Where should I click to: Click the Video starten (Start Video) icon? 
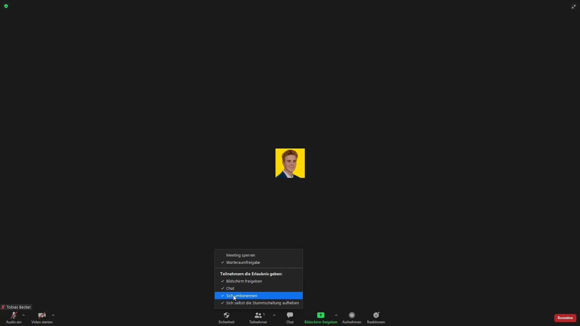(42, 315)
